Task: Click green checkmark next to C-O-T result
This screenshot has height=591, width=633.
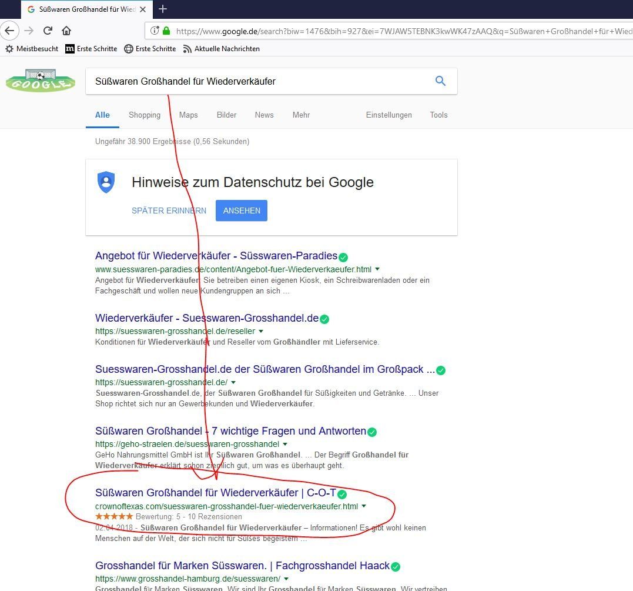Action: (x=342, y=494)
